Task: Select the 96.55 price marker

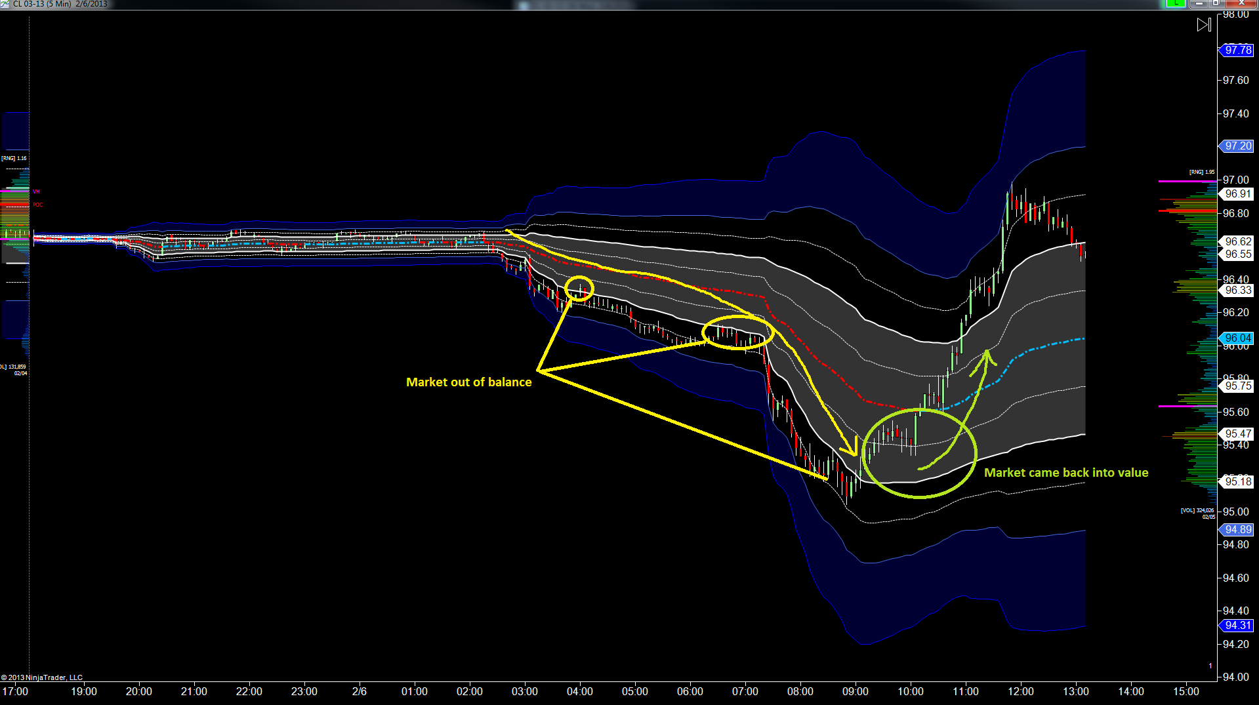Action: point(1237,254)
